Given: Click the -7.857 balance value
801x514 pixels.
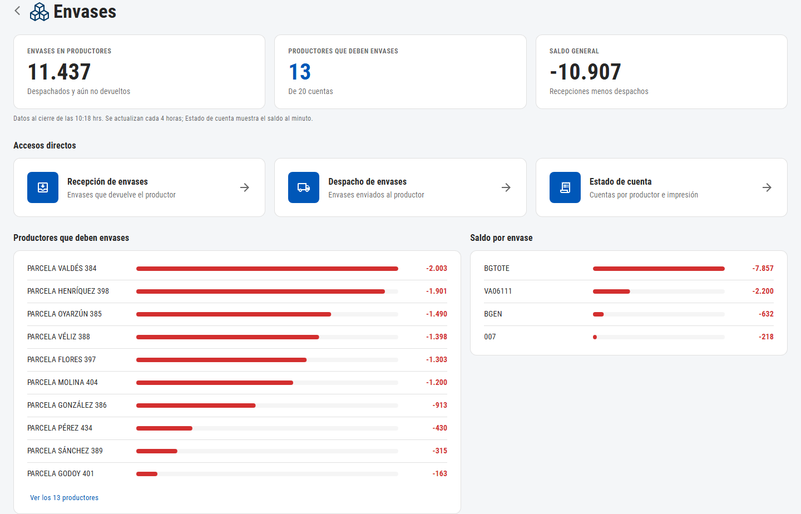Looking at the screenshot, I should pyautogui.click(x=763, y=269).
